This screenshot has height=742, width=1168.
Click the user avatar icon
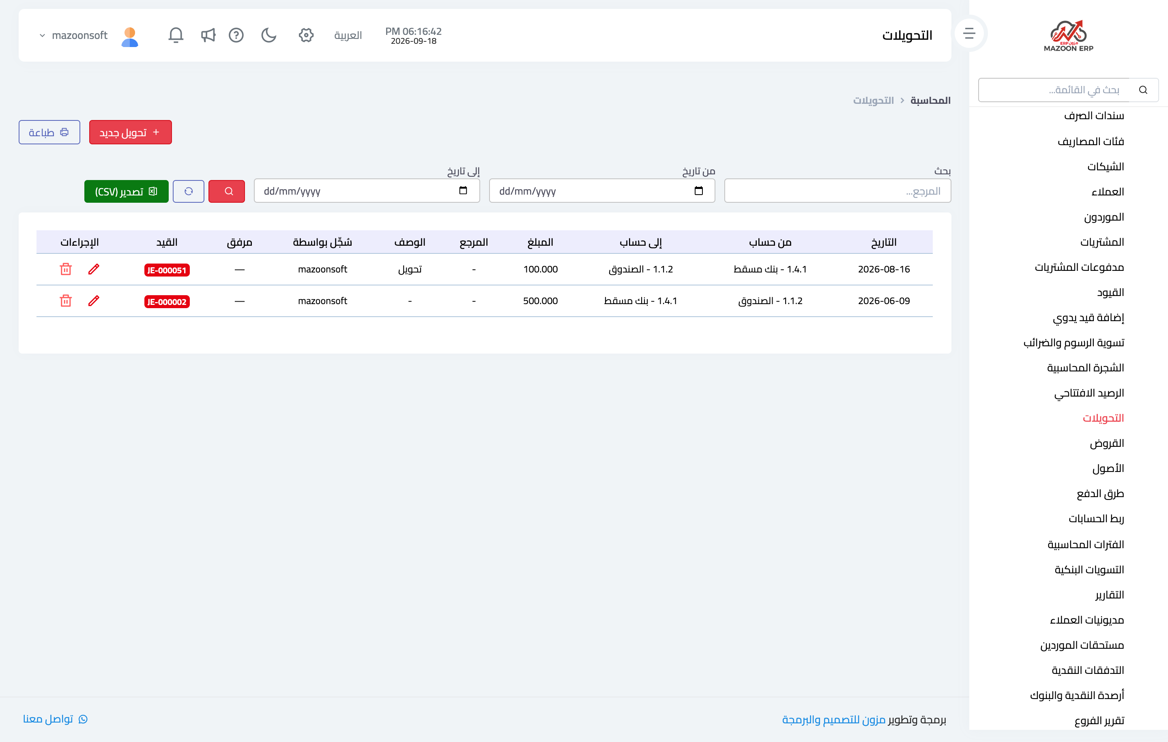(129, 36)
